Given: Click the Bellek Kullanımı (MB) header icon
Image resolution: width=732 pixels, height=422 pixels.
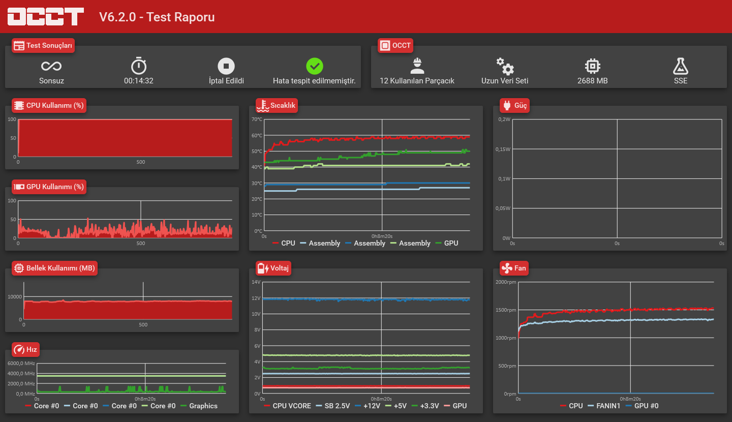Looking at the screenshot, I should [19, 268].
